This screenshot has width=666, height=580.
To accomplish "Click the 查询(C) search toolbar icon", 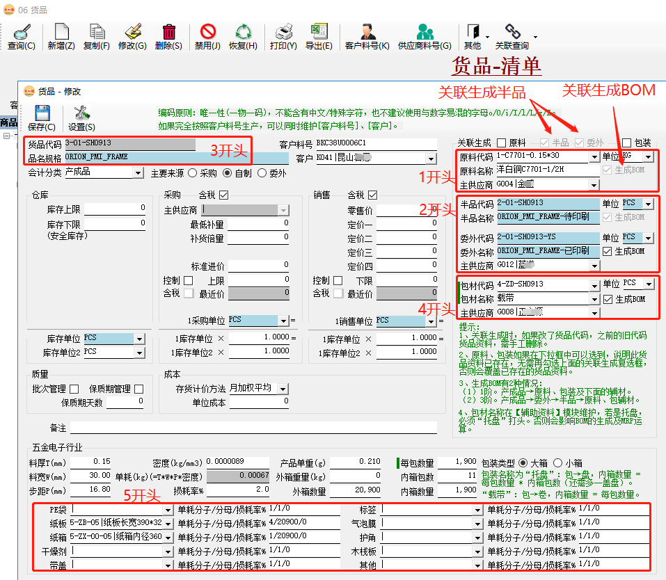I will coord(22,32).
